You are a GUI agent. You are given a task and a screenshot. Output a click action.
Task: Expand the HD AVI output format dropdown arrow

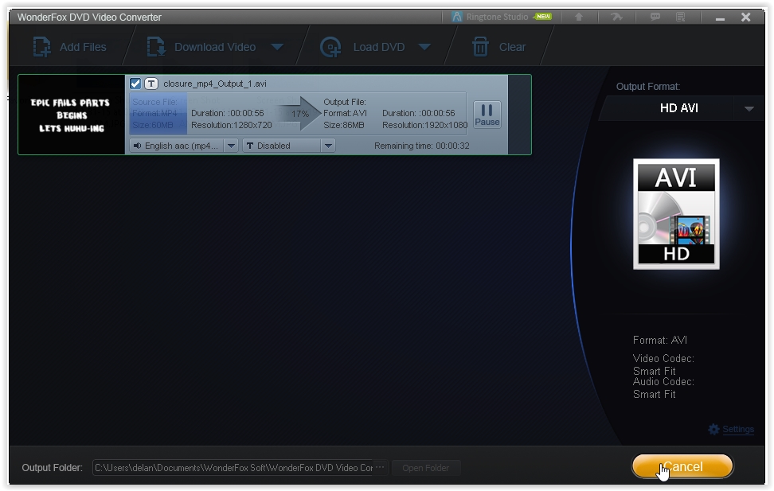[x=749, y=108]
